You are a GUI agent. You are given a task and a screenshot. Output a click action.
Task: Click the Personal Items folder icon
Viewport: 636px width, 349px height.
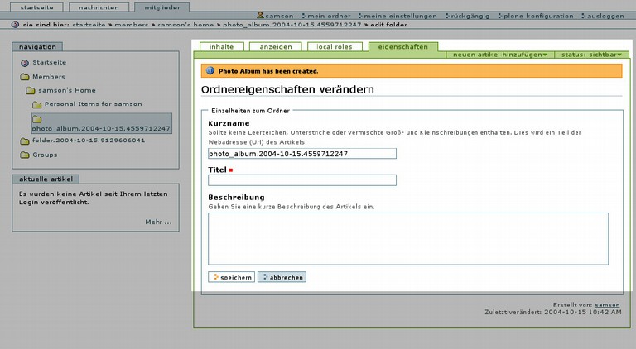[36, 105]
